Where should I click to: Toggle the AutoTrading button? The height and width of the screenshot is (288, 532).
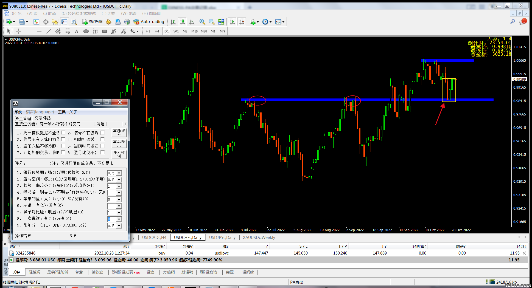point(149,22)
